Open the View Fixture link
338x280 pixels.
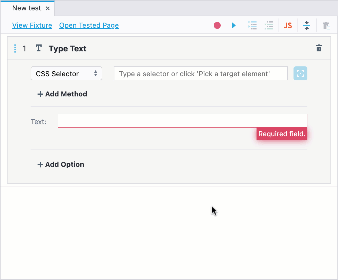pyautogui.click(x=32, y=25)
